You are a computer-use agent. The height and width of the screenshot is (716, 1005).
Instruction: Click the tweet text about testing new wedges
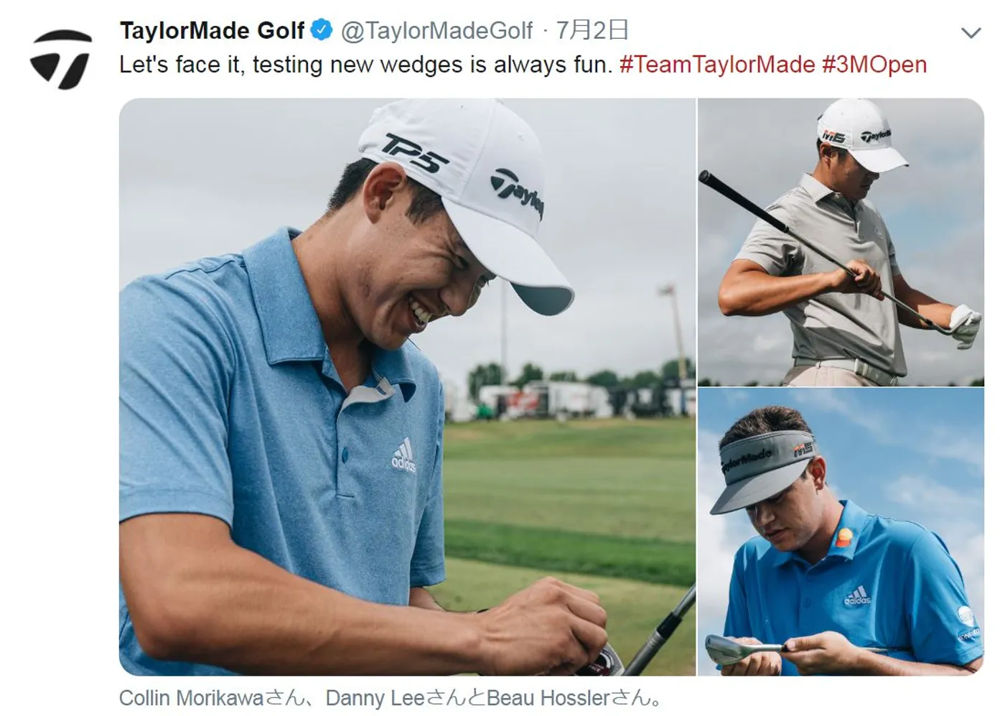(x=366, y=65)
